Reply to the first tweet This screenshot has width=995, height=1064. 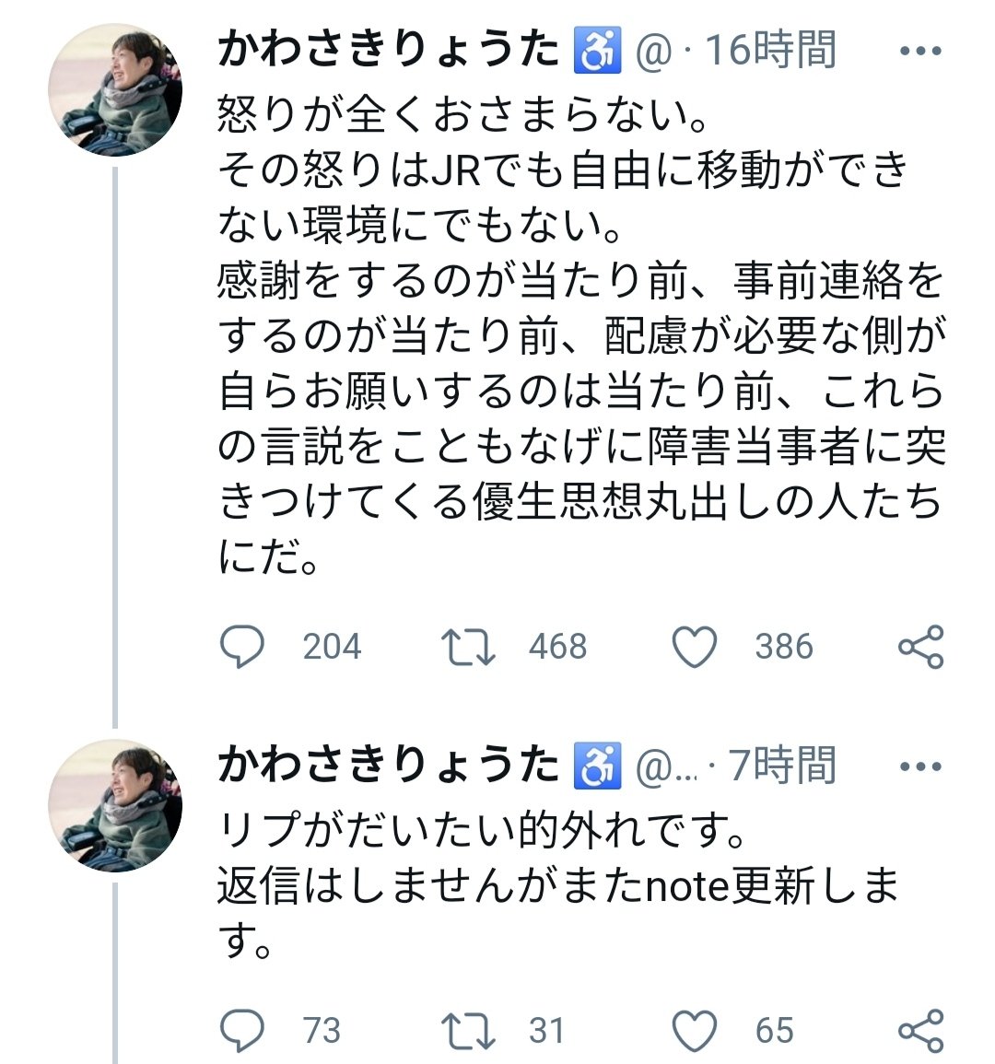[241, 647]
